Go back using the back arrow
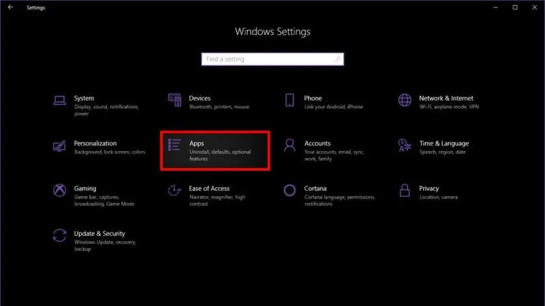This screenshot has height=306, width=545. (10, 7)
